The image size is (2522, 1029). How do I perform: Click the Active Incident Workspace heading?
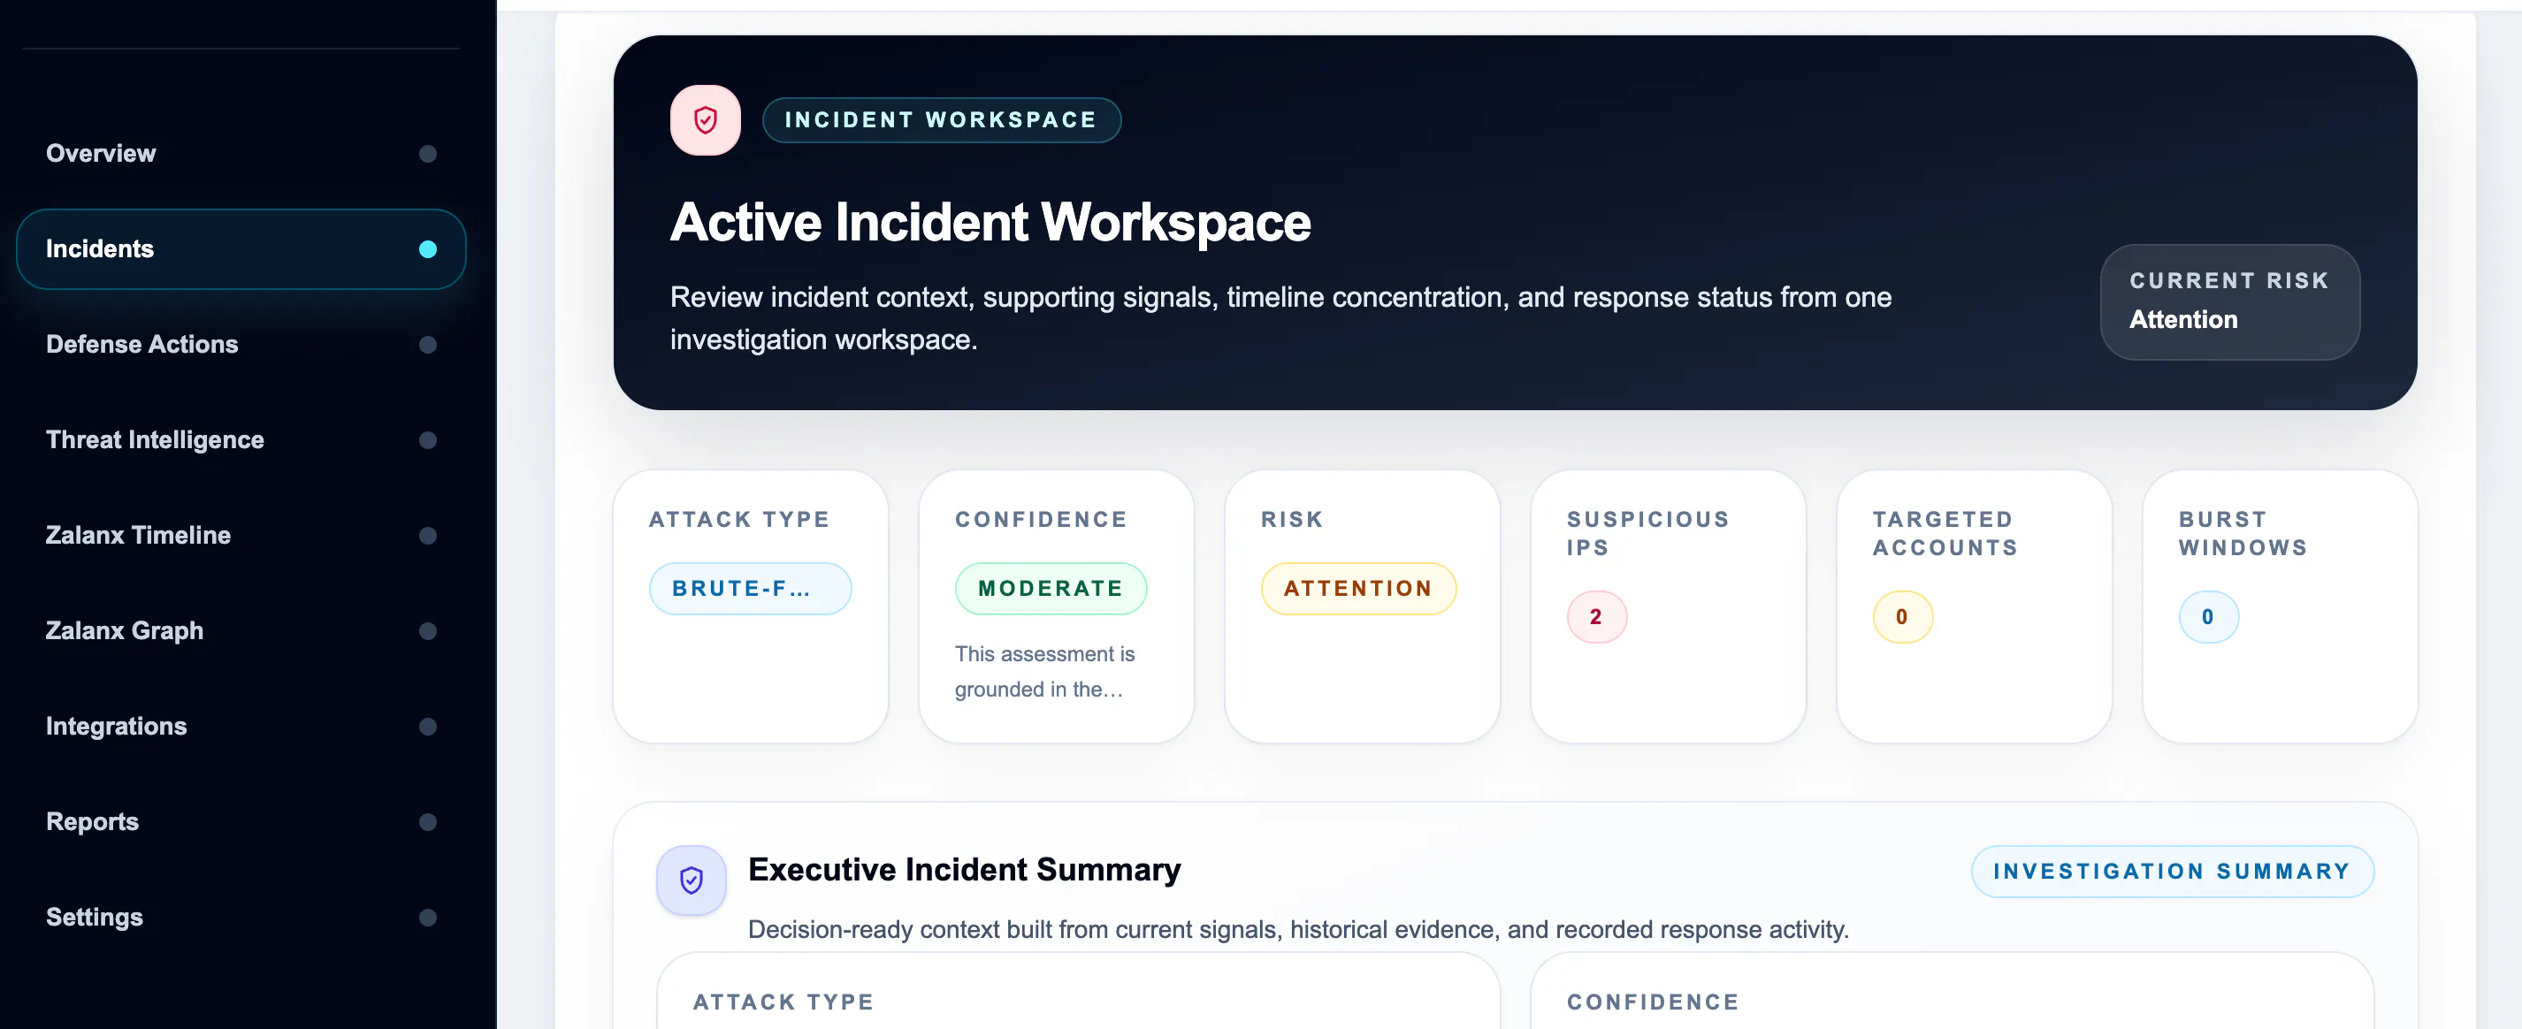tap(990, 222)
